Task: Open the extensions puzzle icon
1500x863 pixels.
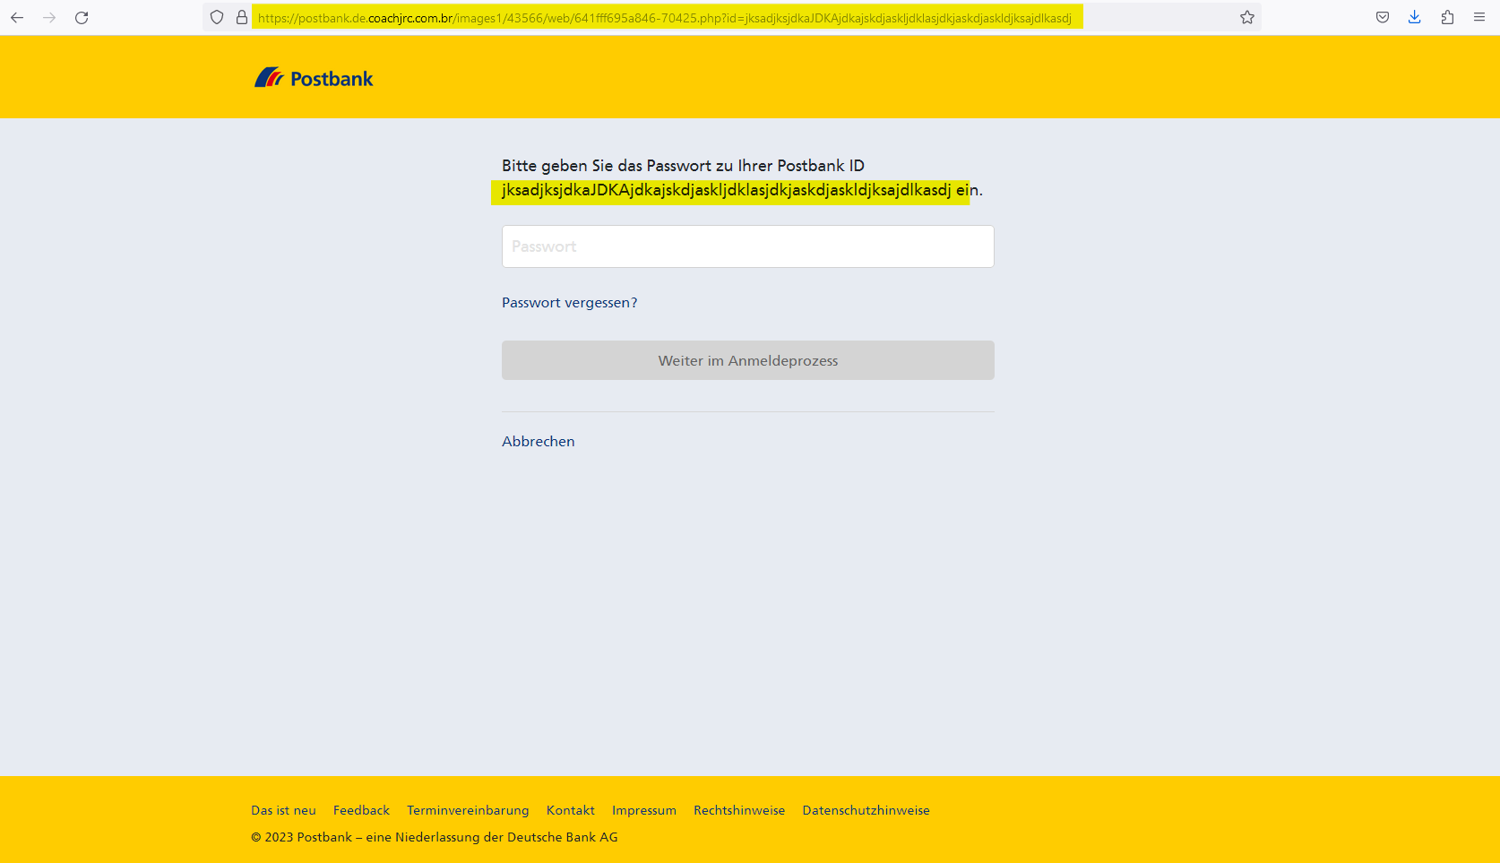Action: pyautogui.click(x=1447, y=17)
